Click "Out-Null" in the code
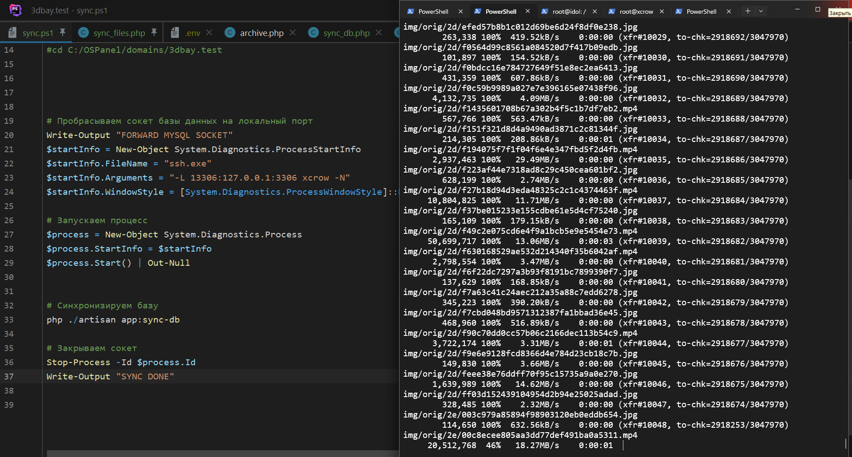This screenshot has height=457, width=852. [x=169, y=263]
